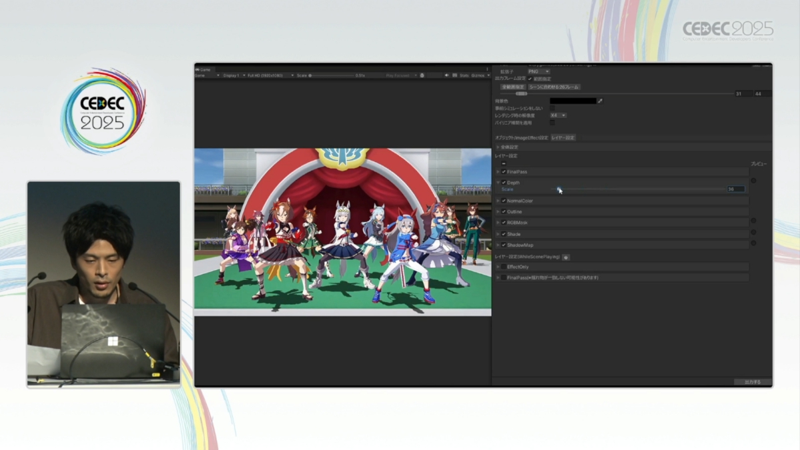The width and height of the screenshot is (800, 450).
Task: Open the Game view kebab menu
Action: pos(487,69)
